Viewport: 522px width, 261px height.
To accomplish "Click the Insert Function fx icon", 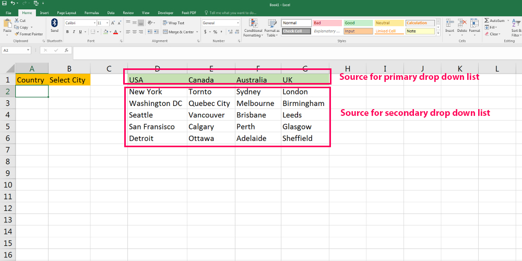I will 66,51.
